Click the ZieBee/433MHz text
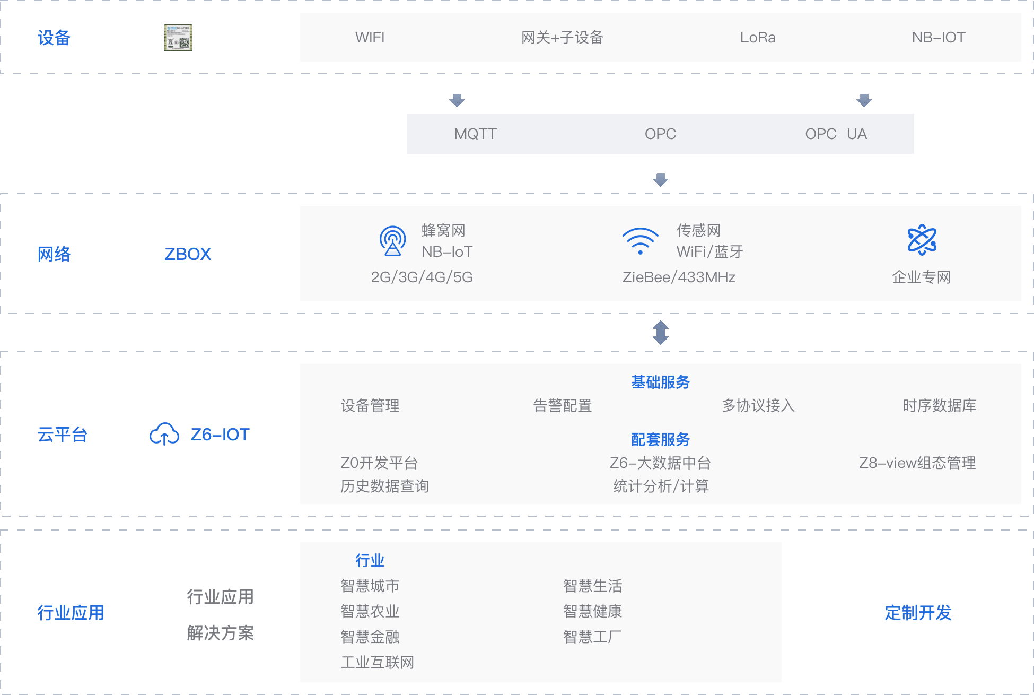1034x695 pixels. click(679, 277)
